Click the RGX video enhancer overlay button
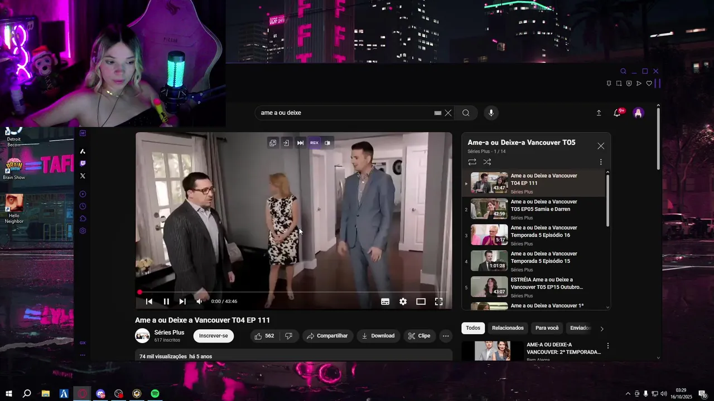This screenshot has height=401, width=714. 314,143
